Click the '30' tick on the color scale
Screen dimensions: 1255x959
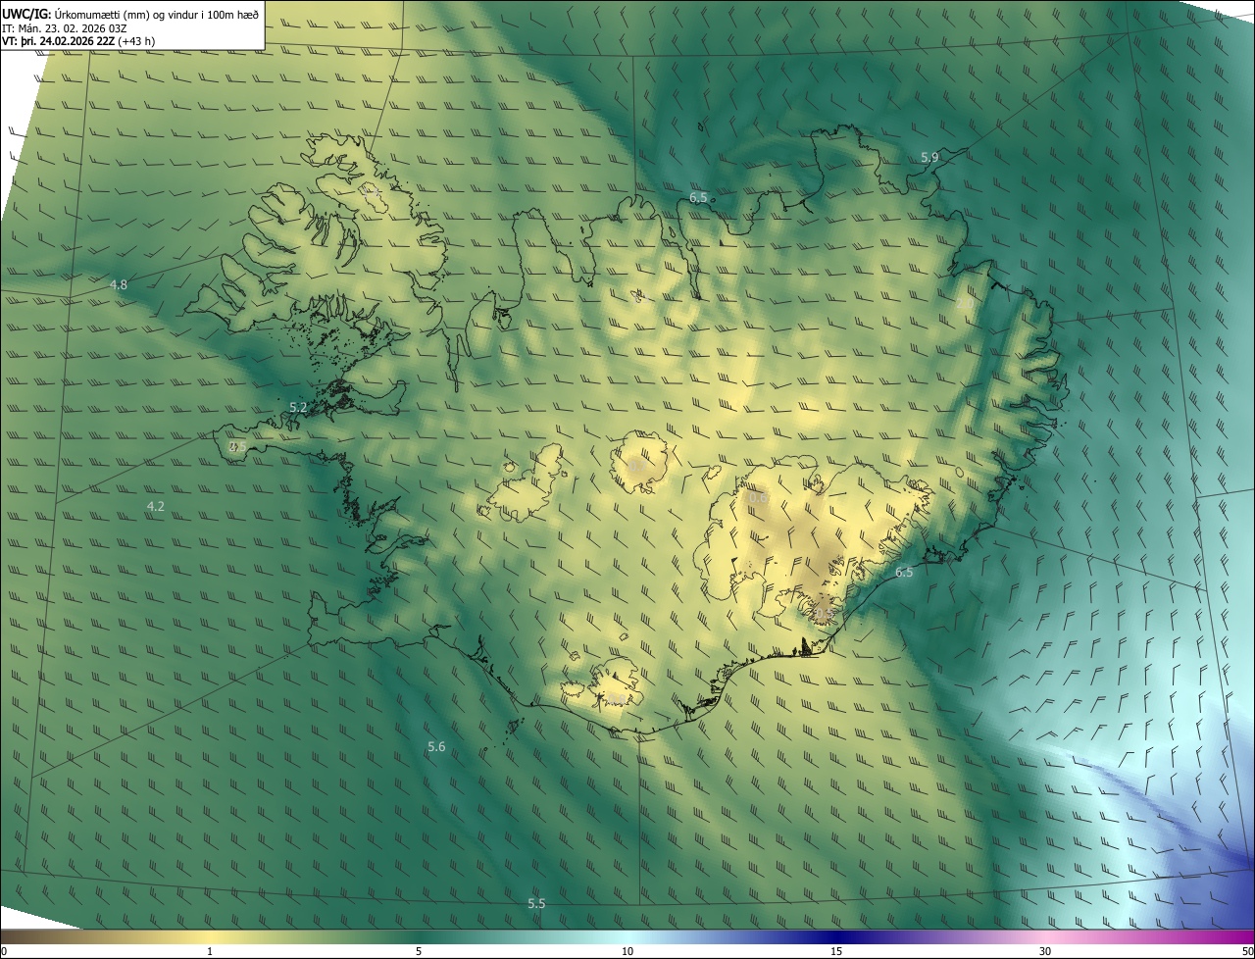pyautogui.click(x=1045, y=951)
